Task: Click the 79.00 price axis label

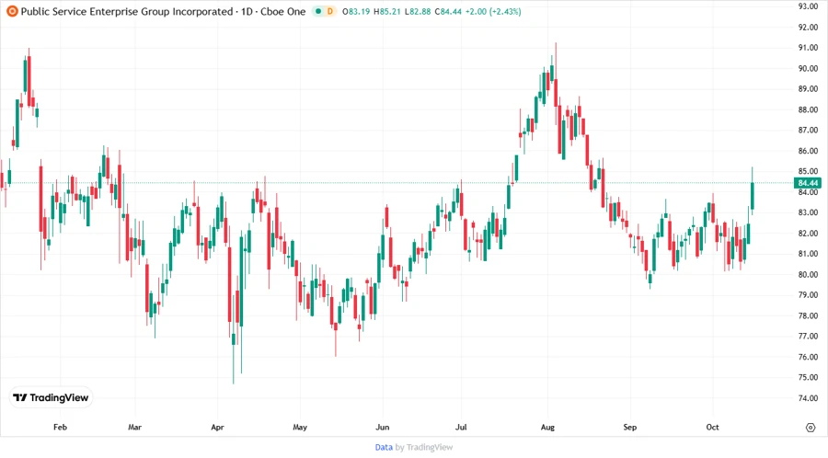Action: 808,295
